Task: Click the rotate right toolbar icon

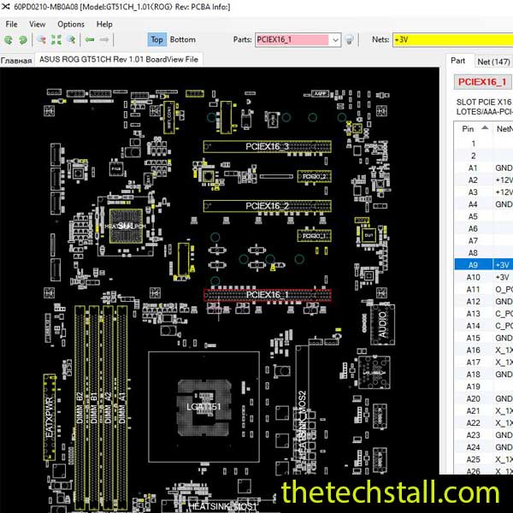Action: coord(23,40)
